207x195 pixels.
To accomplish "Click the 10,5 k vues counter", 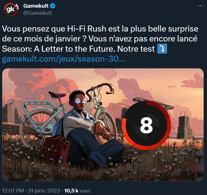I will click(x=77, y=191).
